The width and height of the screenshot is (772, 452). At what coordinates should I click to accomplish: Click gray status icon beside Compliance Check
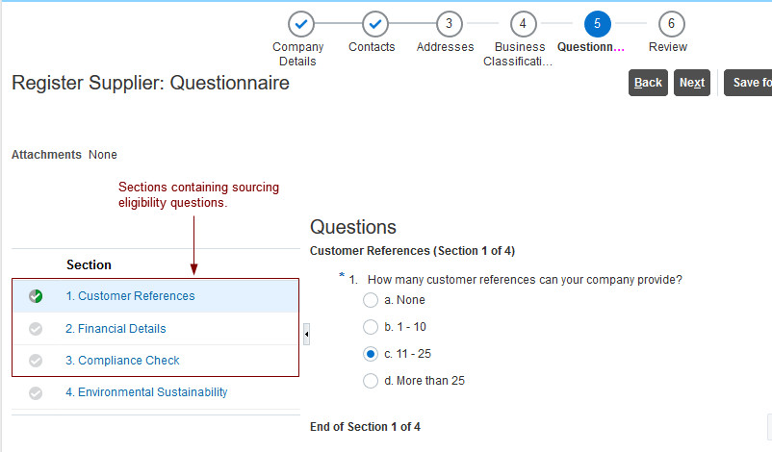point(36,361)
